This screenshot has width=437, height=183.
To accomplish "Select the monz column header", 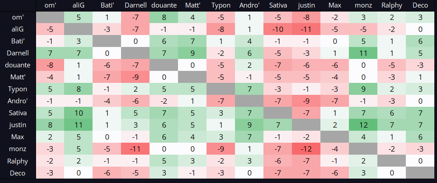I will [363, 5].
